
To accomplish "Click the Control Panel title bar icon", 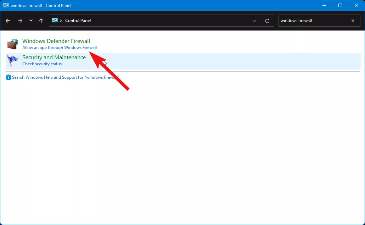I will click(6, 5).
